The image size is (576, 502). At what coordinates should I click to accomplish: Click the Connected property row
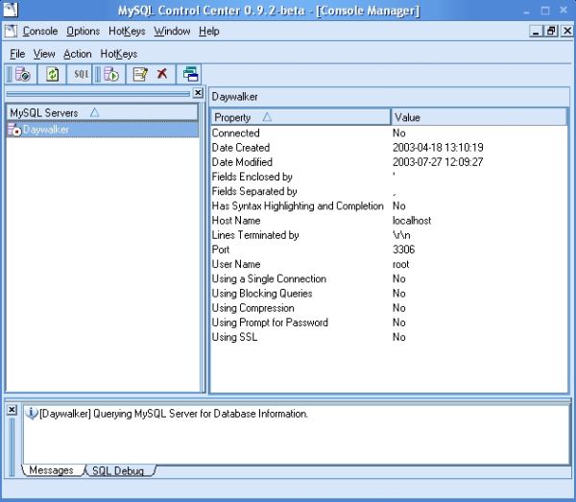(x=389, y=132)
